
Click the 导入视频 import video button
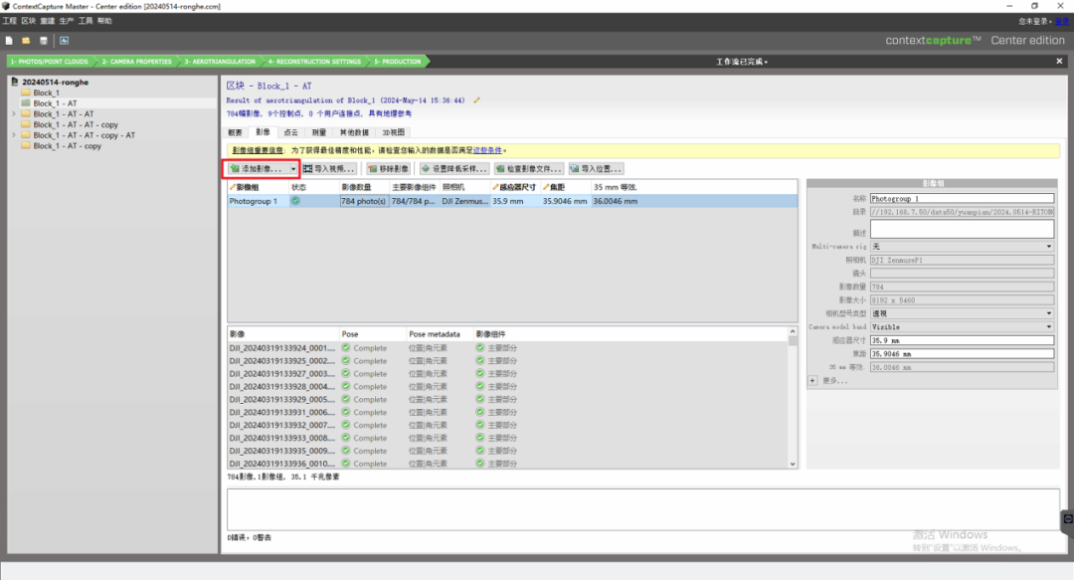[329, 169]
